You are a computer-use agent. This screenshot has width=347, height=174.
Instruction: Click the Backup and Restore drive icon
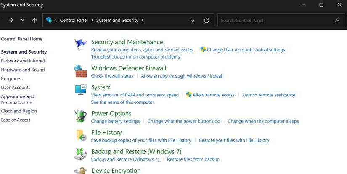point(81,154)
